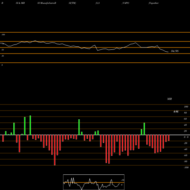The height and width of the screenshot is (190, 190).
Task: Click the tallest green bar in MR histogram
Action: point(30,125)
